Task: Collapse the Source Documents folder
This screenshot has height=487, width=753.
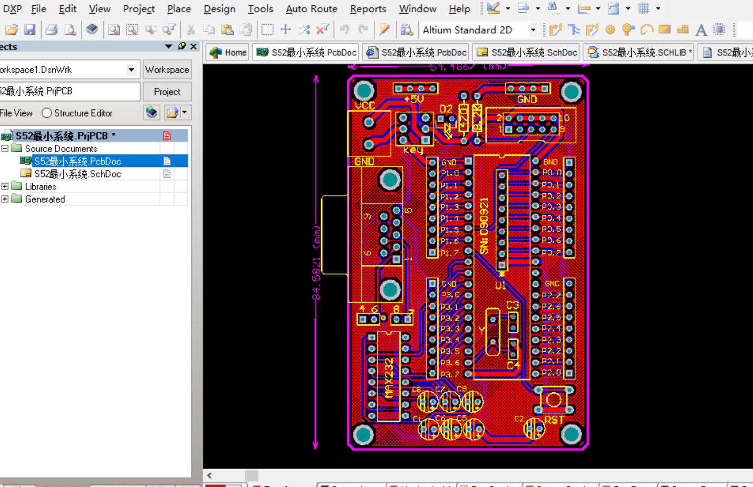Action: [x=5, y=148]
